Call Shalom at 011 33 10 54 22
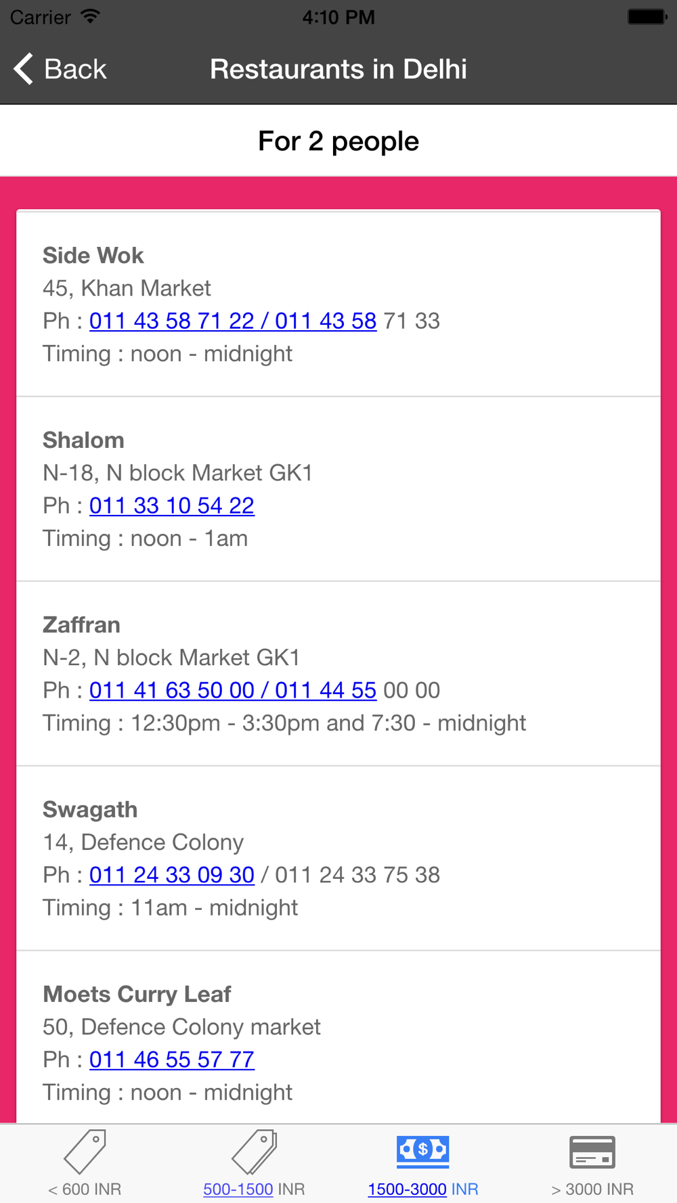 click(x=172, y=505)
